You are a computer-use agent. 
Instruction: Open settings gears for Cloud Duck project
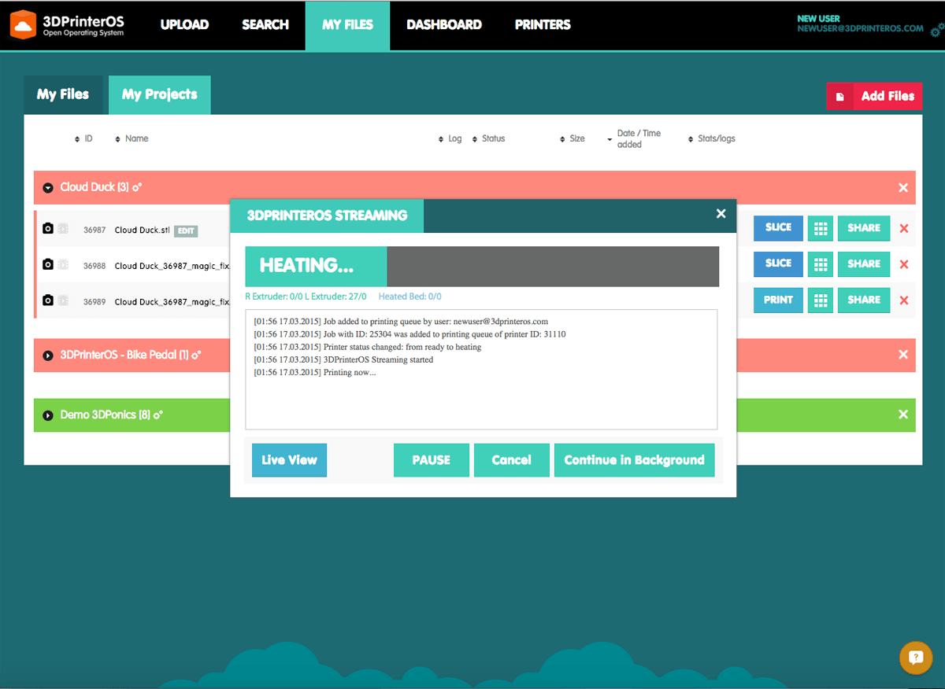pyautogui.click(x=136, y=187)
